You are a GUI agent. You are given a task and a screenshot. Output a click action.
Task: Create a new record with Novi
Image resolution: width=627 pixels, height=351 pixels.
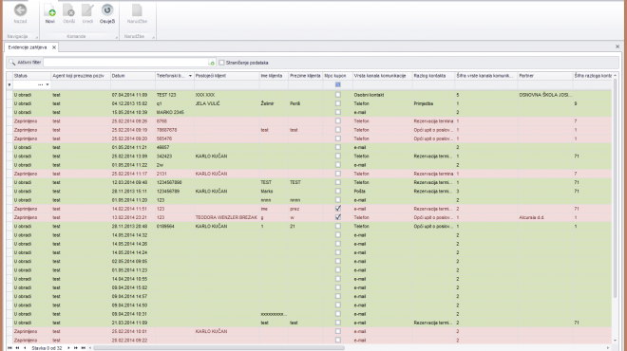(49, 13)
